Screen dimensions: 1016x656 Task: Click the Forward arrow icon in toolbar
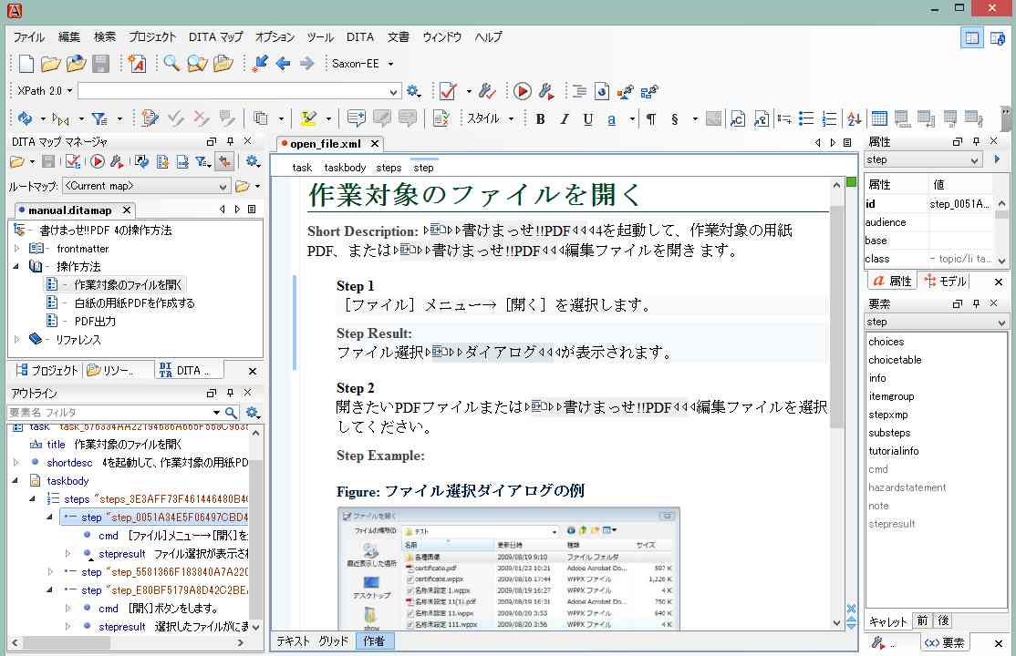click(306, 64)
